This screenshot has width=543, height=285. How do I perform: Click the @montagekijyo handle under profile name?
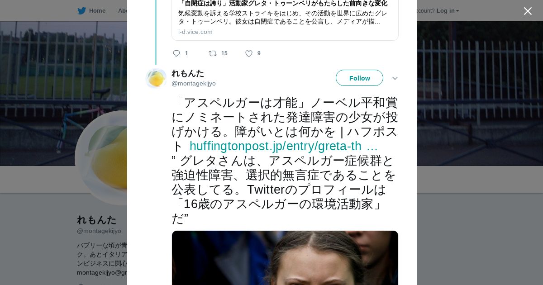click(x=99, y=231)
